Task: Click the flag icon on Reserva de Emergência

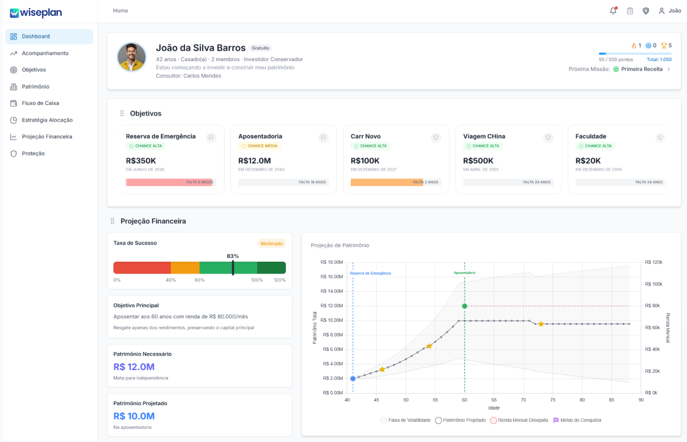Action: point(211,138)
